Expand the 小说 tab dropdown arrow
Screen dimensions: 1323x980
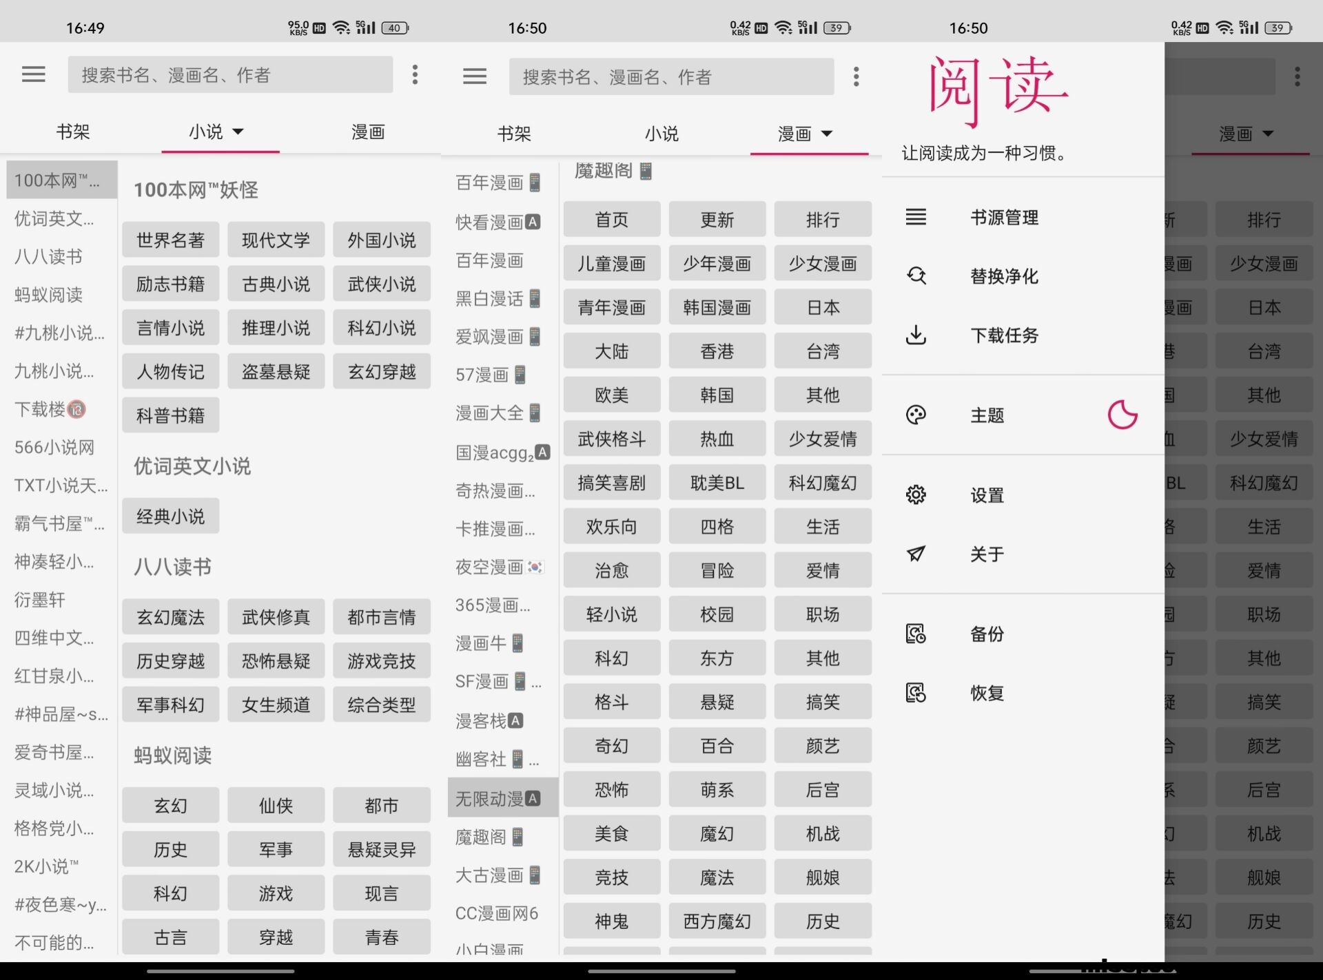click(x=238, y=132)
